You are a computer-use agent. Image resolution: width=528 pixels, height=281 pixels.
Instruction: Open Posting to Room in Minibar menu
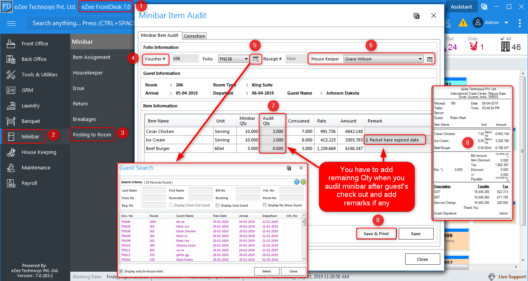pyautogui.click(x=92, y=134)
